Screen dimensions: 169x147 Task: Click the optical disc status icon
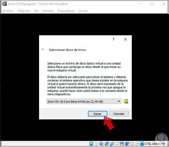click(x=96, y=144)
